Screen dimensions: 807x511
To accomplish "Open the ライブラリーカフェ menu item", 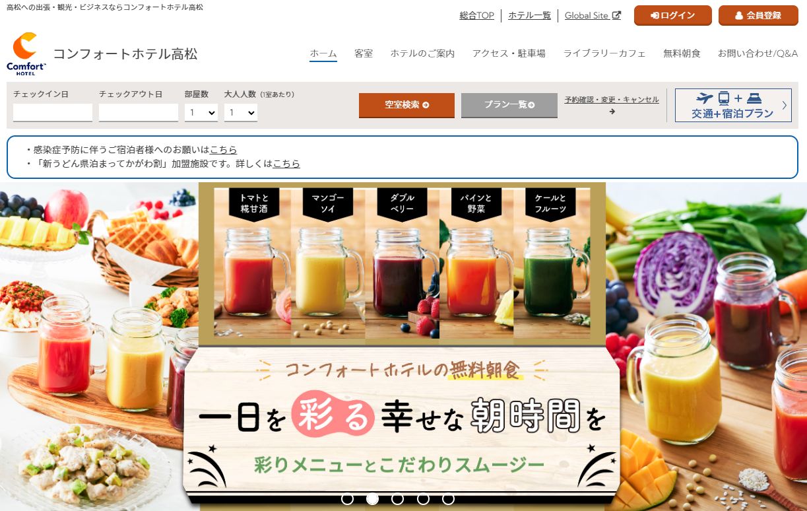I will [604, 53].
